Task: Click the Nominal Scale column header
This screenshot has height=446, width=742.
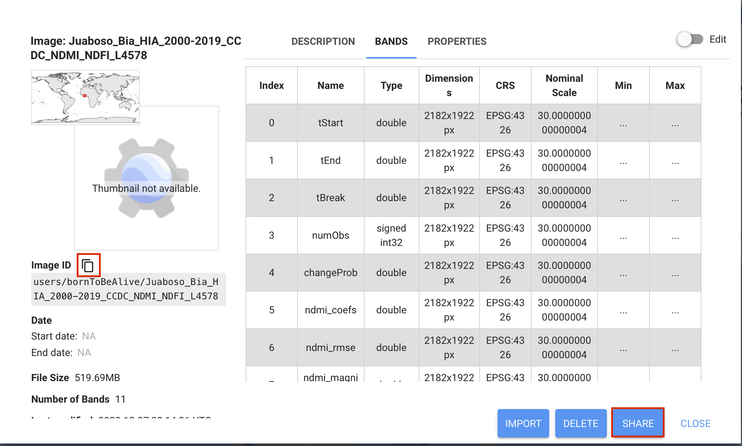Action: click(x=564, y=85)
